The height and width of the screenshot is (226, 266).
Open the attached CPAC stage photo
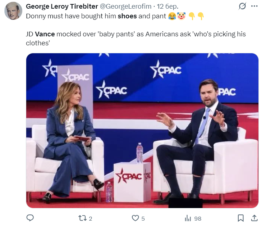pyautogui.click(x=142, y=130)
